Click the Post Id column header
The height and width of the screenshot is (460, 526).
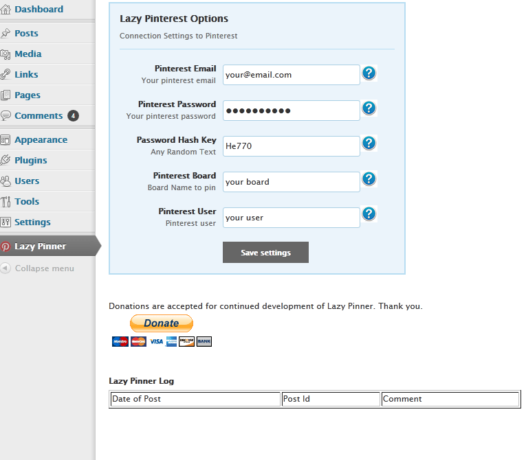pyautogui.click(x=331, y=399)
